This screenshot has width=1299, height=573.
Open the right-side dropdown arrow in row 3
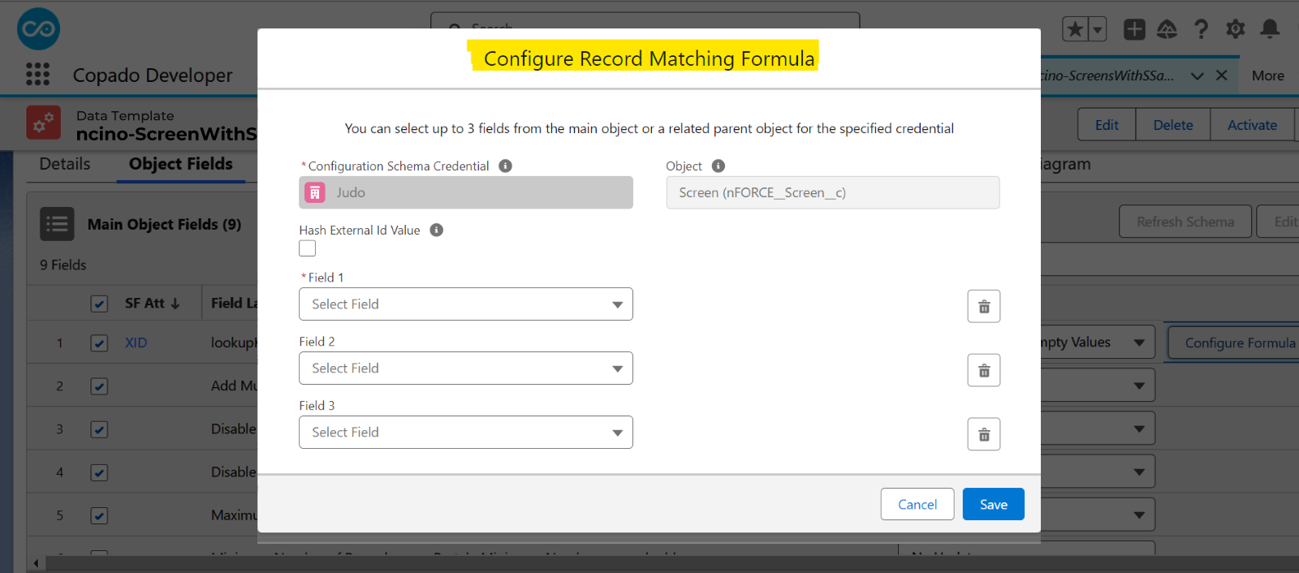point(1140,429)
